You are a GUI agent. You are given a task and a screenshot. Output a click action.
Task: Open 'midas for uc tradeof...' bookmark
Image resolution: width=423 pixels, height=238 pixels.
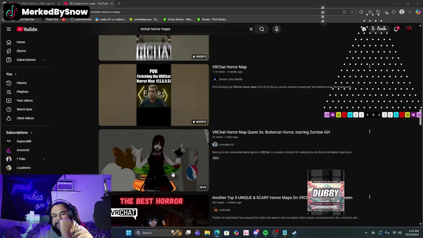(x=110, y=20)
